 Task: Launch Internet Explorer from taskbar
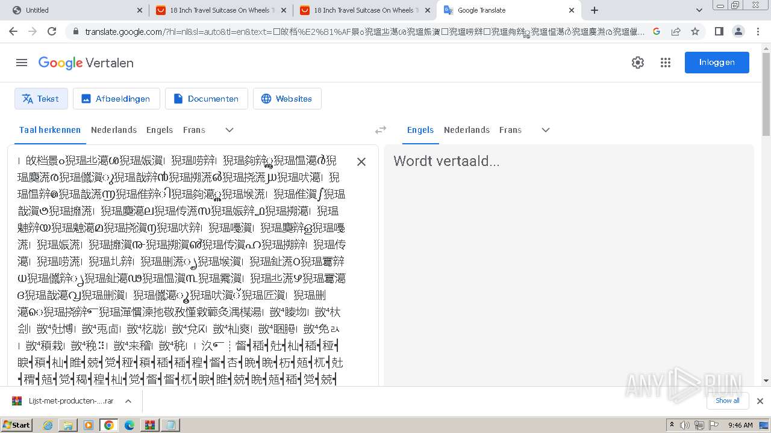coord(48,425)
